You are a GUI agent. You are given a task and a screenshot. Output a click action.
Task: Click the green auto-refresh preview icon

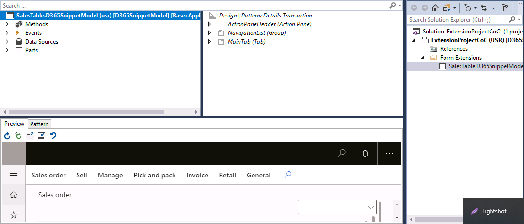pyautogui.click(x=19, y=136)
